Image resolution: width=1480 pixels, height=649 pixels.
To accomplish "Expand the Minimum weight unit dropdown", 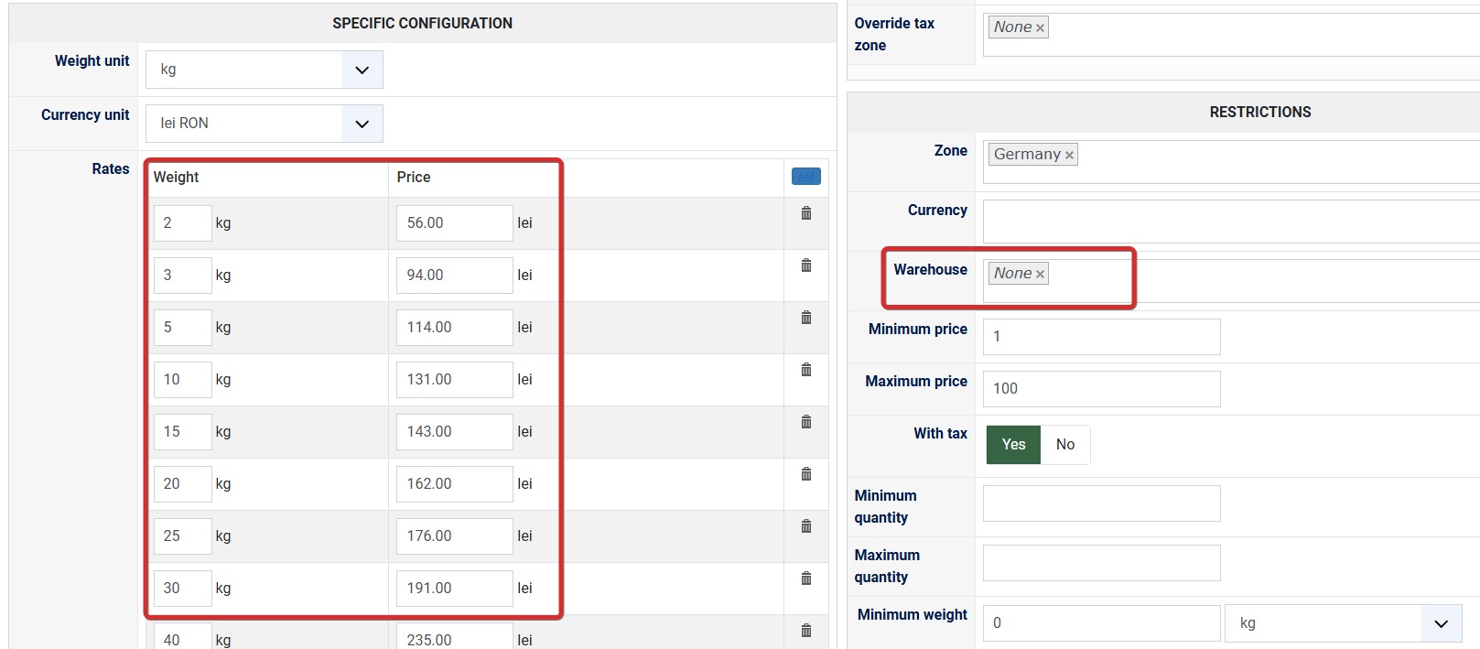I will point(1441,623).
